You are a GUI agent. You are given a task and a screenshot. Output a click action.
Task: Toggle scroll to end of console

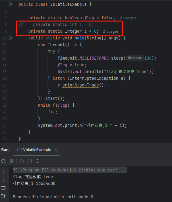[x=3, y=196]
